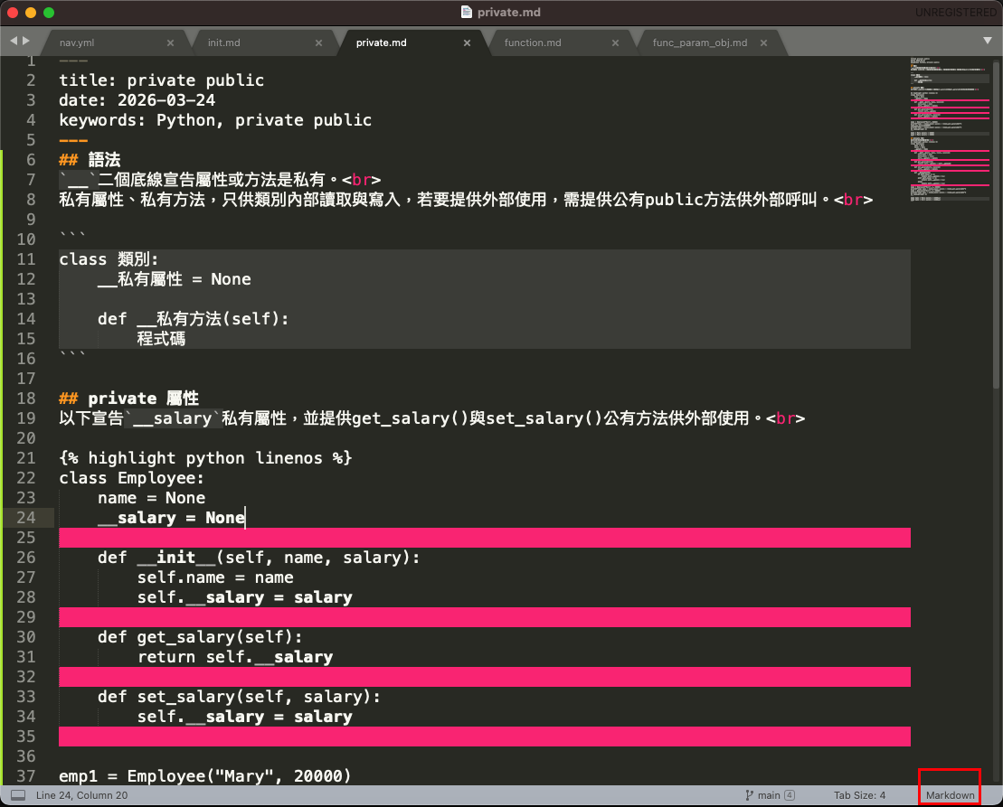Image resolution: width=1003 pixels, height=807 pixels.
Task: Click the 'title: private public' line
Action: click(x=161, y=80)
